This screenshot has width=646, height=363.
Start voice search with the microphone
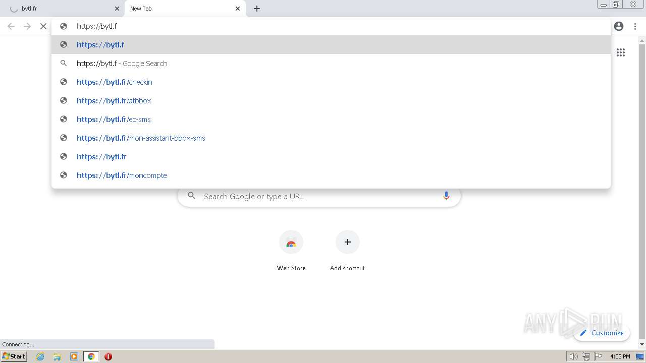tap(446, 196)
